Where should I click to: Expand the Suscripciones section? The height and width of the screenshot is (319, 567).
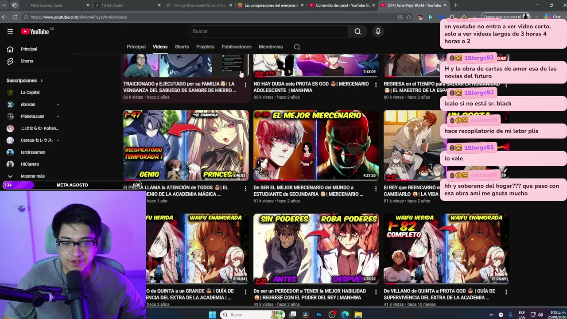(x=25, y=81)
